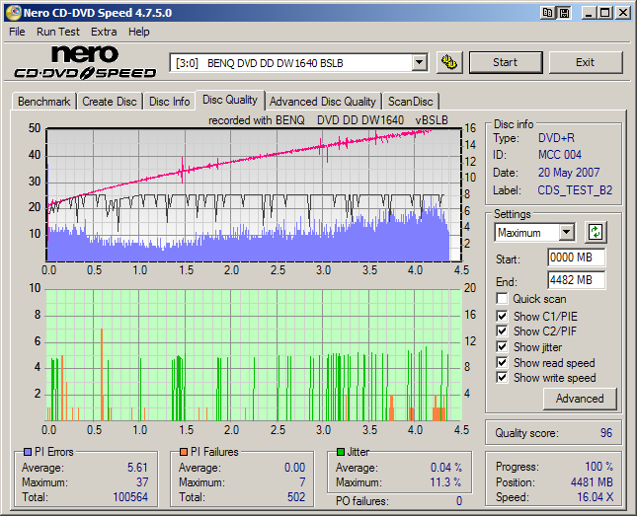Click the Nero CD-DVD Speed logo
The image size is (637, 516).
[84, 62]
